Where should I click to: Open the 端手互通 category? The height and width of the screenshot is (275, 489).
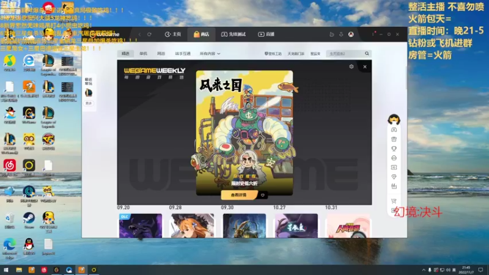[x=183, y=54]
